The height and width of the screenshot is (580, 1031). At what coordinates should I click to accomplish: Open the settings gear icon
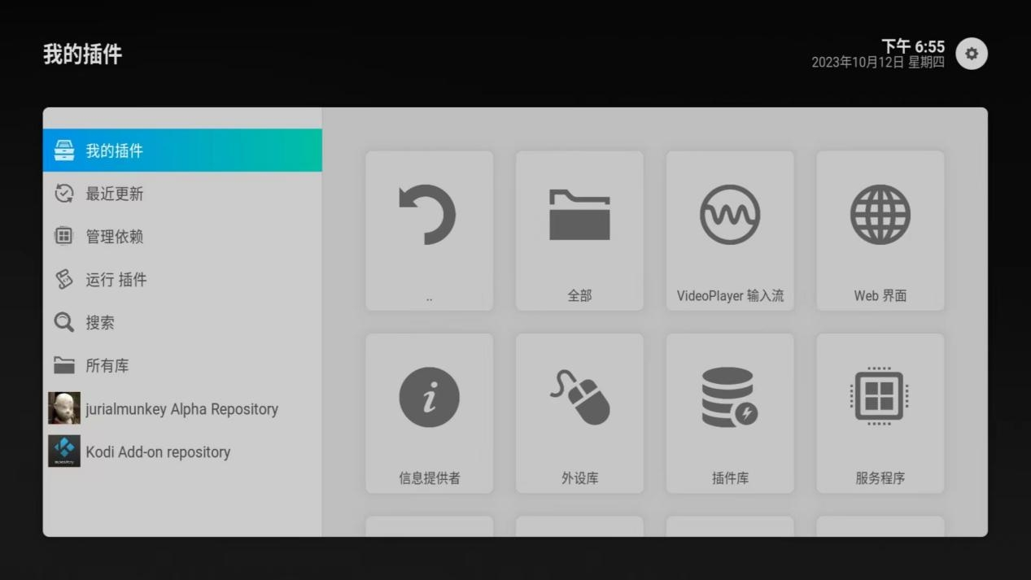[971, 54]
